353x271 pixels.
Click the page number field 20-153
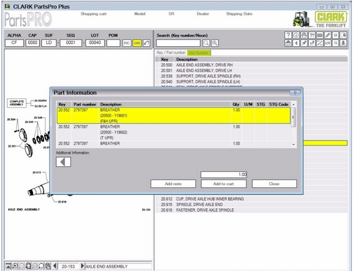69,266
